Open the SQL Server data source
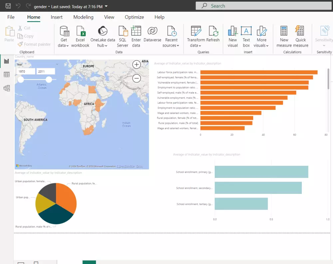333x264 pixels. click(123, 31)
